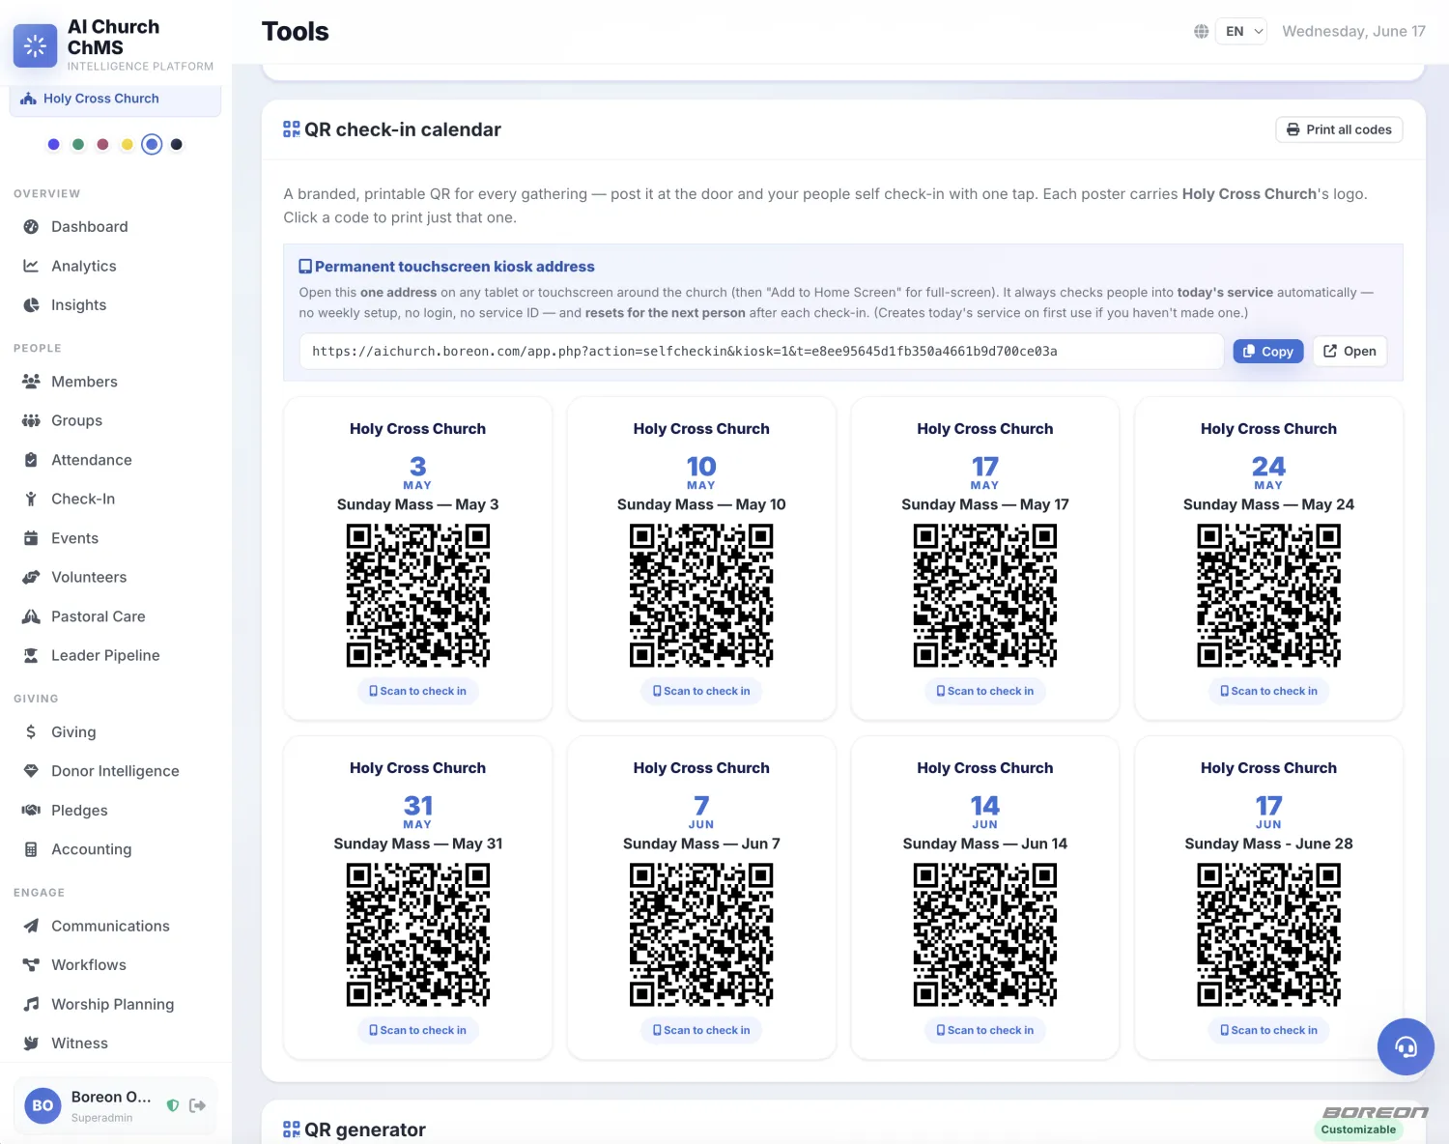This screenshot has height=1144, width=1449.
Task: Open the support headset chat bubble
Action: tap(1406, 1046)
